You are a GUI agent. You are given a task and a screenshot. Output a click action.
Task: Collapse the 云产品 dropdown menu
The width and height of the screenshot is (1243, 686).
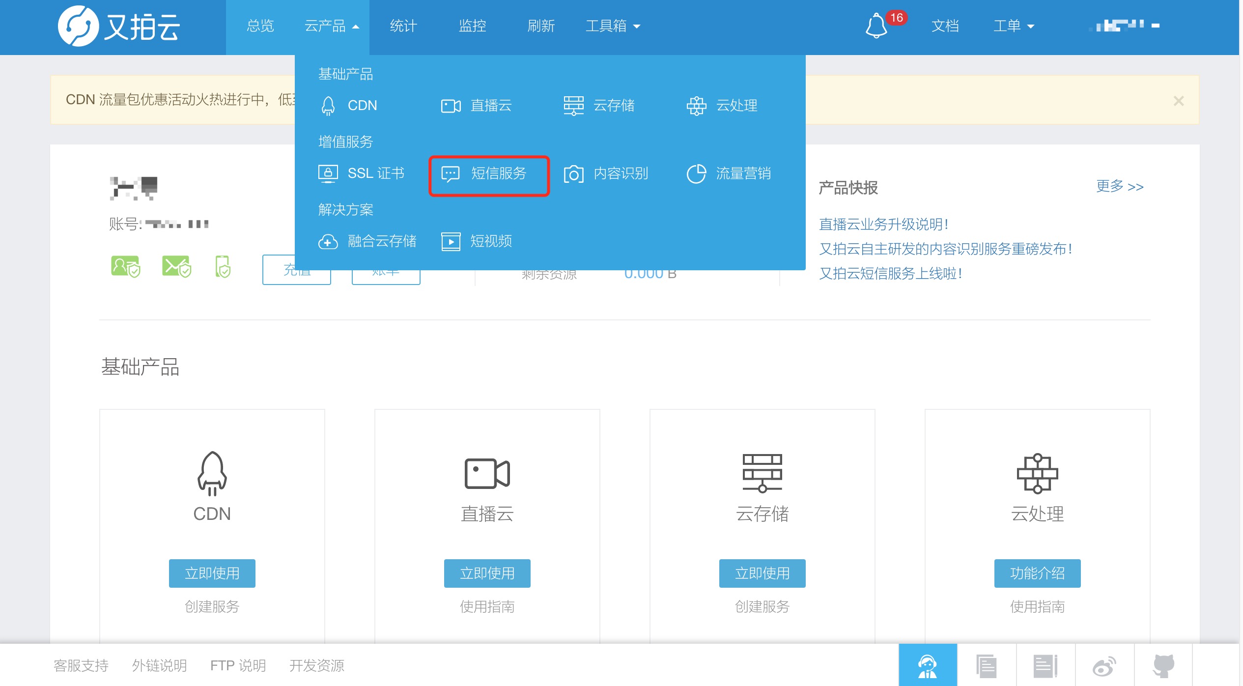click(332, 26)
